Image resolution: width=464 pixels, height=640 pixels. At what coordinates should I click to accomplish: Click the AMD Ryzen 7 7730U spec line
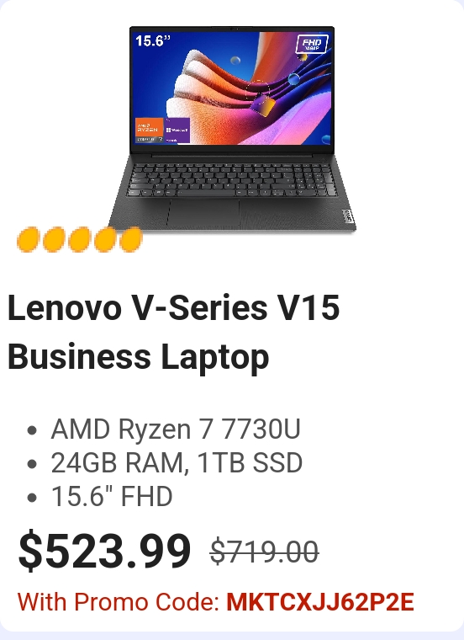(x=176, y=429)
